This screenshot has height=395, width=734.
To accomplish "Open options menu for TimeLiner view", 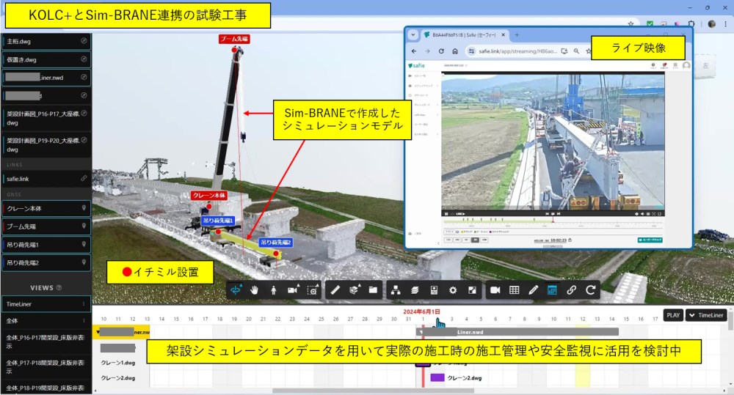I will [84, 304].
